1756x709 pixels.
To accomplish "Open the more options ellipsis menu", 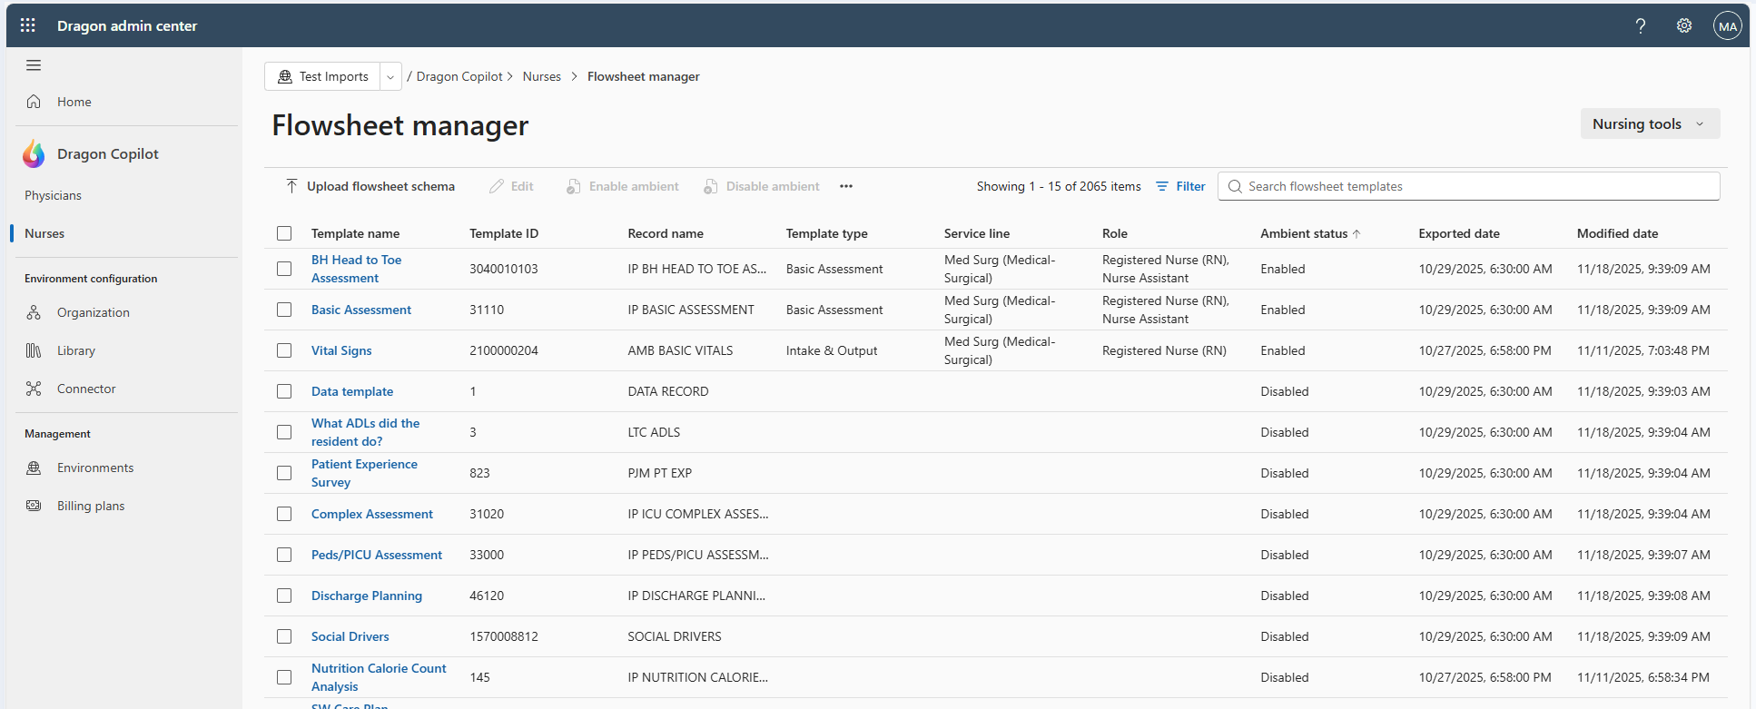I will click(x=846, y=186).
